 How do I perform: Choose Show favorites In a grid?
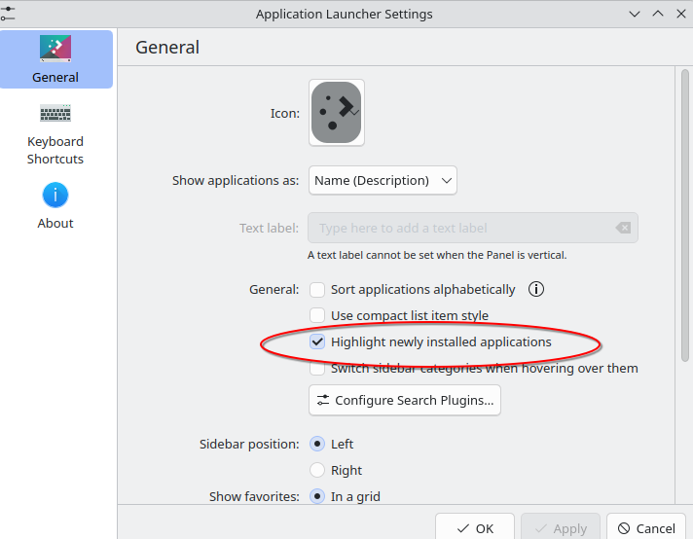click(x=317, y=496)
